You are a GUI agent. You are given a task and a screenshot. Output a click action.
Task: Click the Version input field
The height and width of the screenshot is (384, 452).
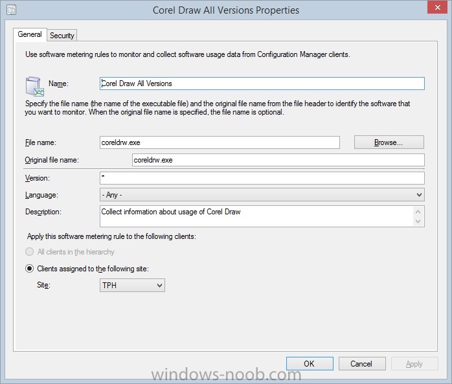click(x=262, y=178)
